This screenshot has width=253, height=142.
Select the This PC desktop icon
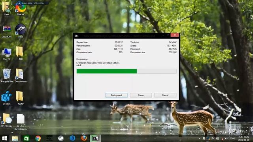pos(7,54)
